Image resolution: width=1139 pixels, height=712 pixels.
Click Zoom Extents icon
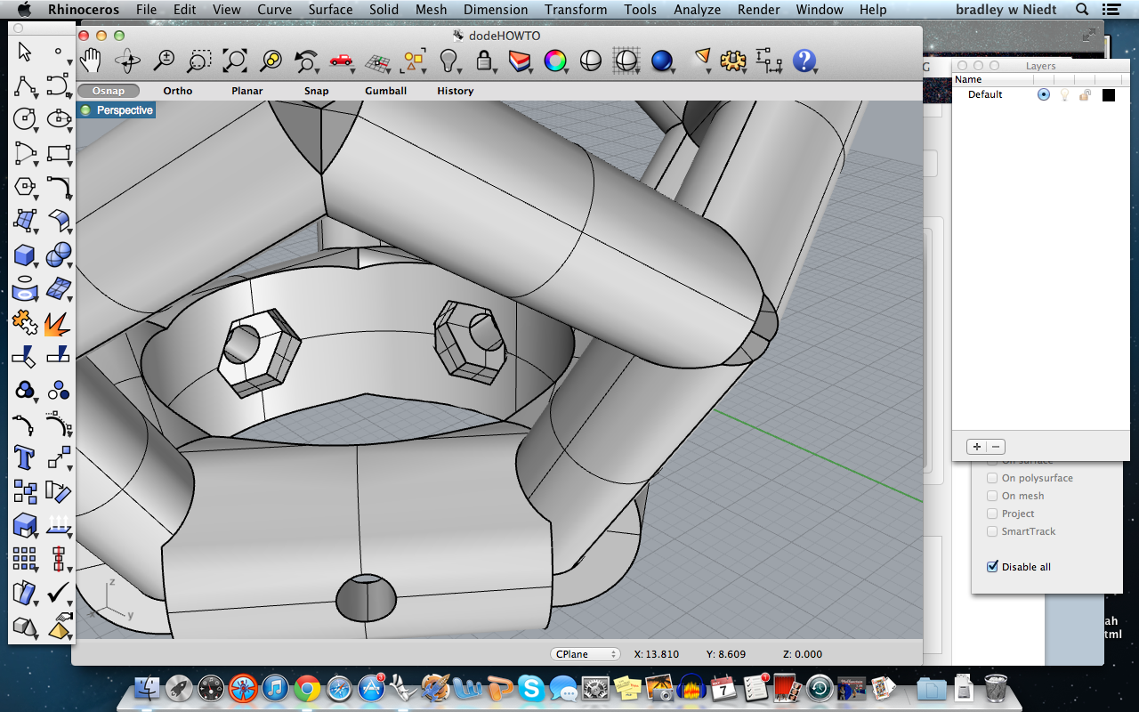[234, 61]
